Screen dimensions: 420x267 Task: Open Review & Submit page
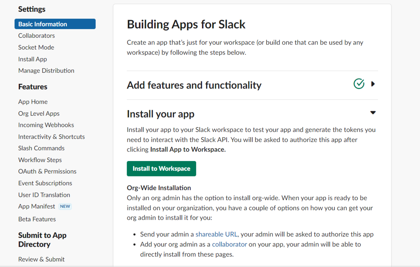41,259
